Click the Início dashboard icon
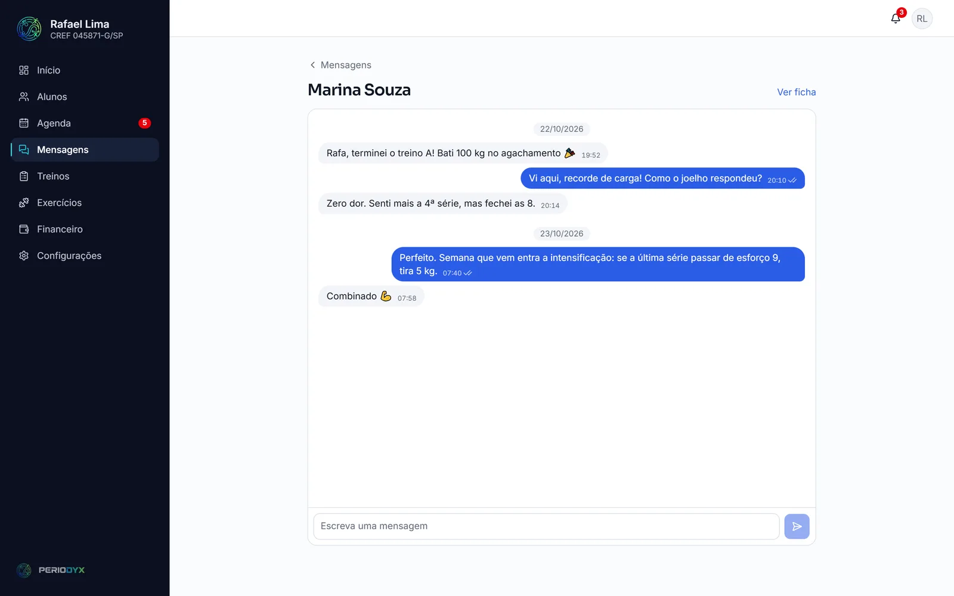954x596 pixels. (24, 70)
